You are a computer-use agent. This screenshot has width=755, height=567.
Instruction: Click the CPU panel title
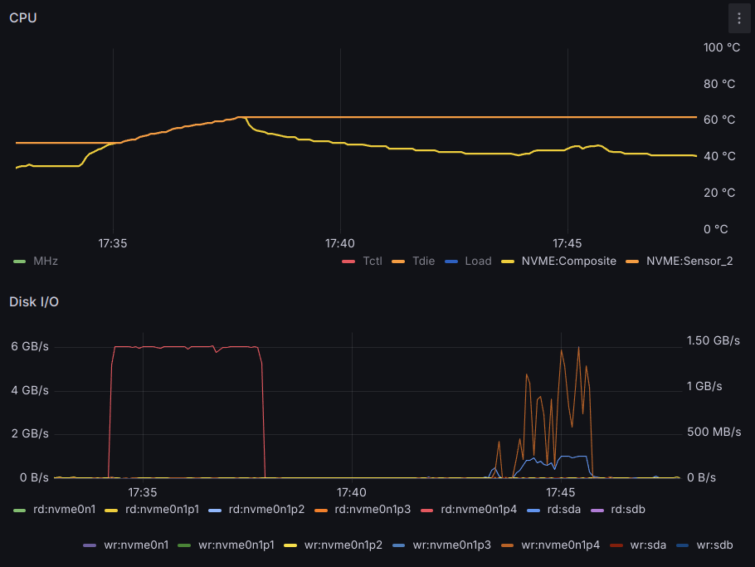coord(23,18)
